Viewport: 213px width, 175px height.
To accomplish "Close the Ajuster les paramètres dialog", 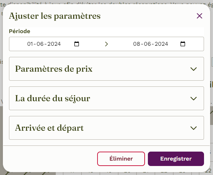I will [x=199, y=16].
